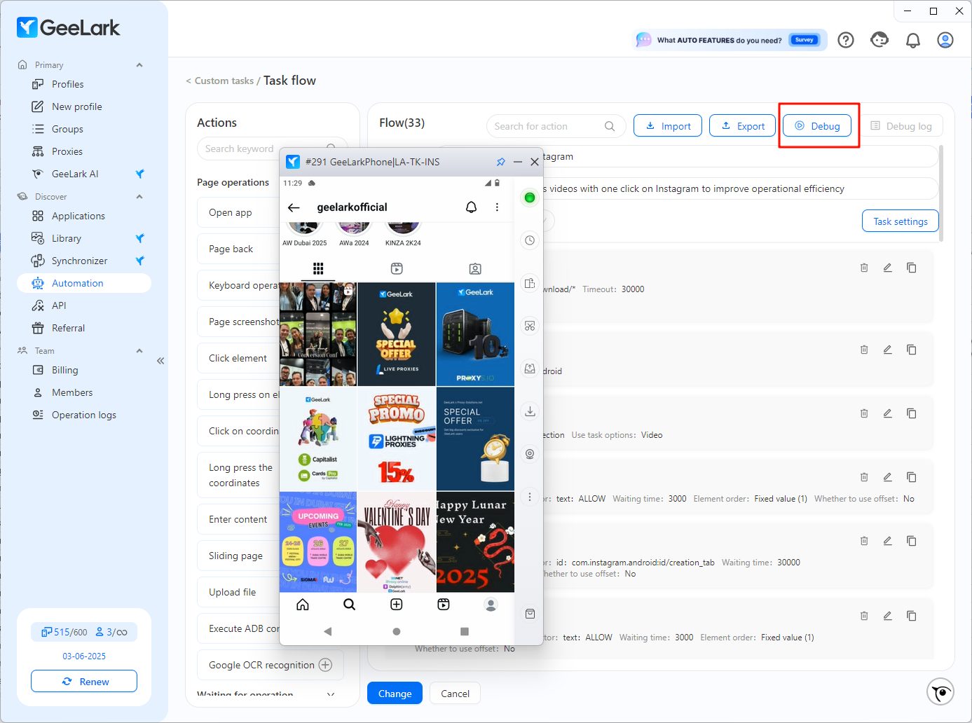Tap the Android home circle button
The width and height of the screenshot is (972, 723).
(397, 631)
